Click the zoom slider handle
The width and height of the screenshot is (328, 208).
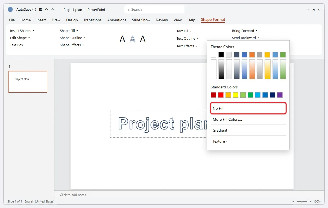[302, 201]
